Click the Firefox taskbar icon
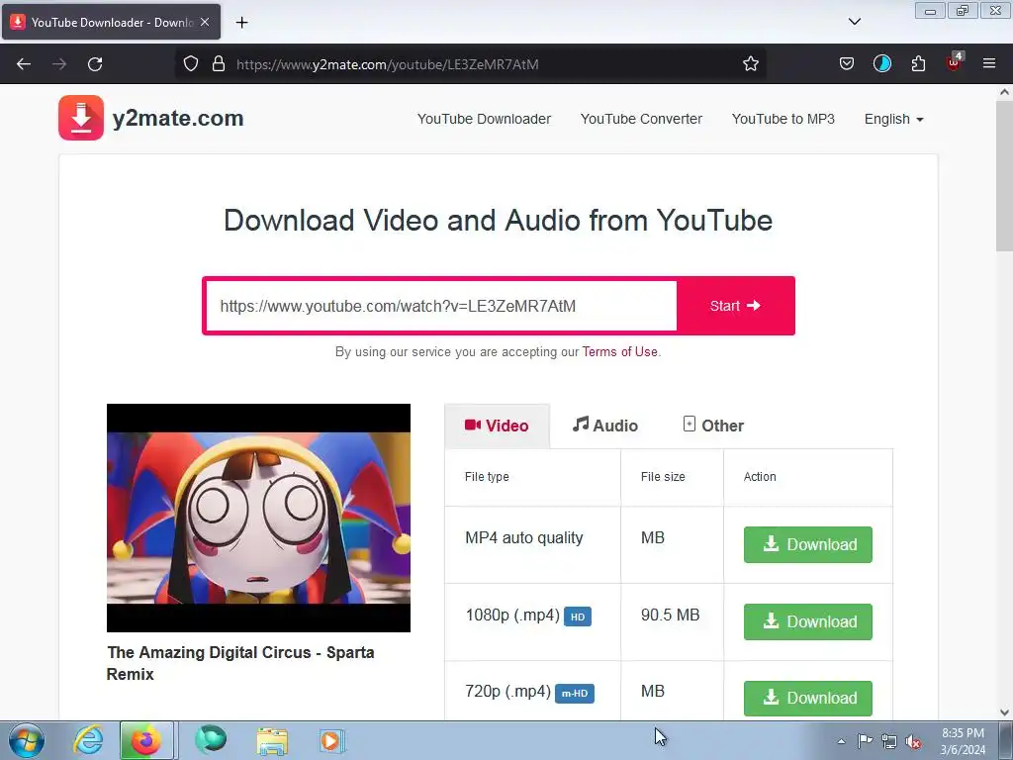 (x=146, y=740)
